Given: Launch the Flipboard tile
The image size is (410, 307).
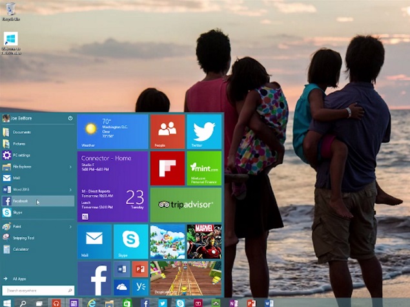Looking at the screenshot, I should click(167, 169).
